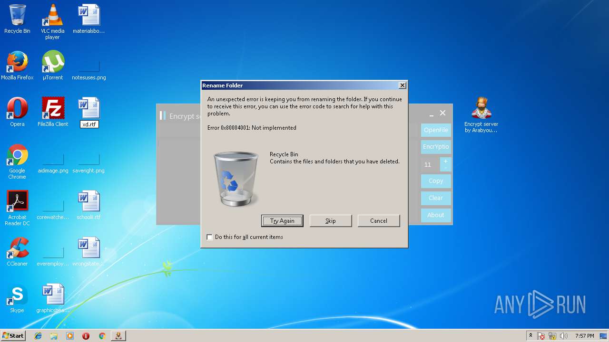
Task: Close the Rename Folder dialog
Action: tap(403, 85)
